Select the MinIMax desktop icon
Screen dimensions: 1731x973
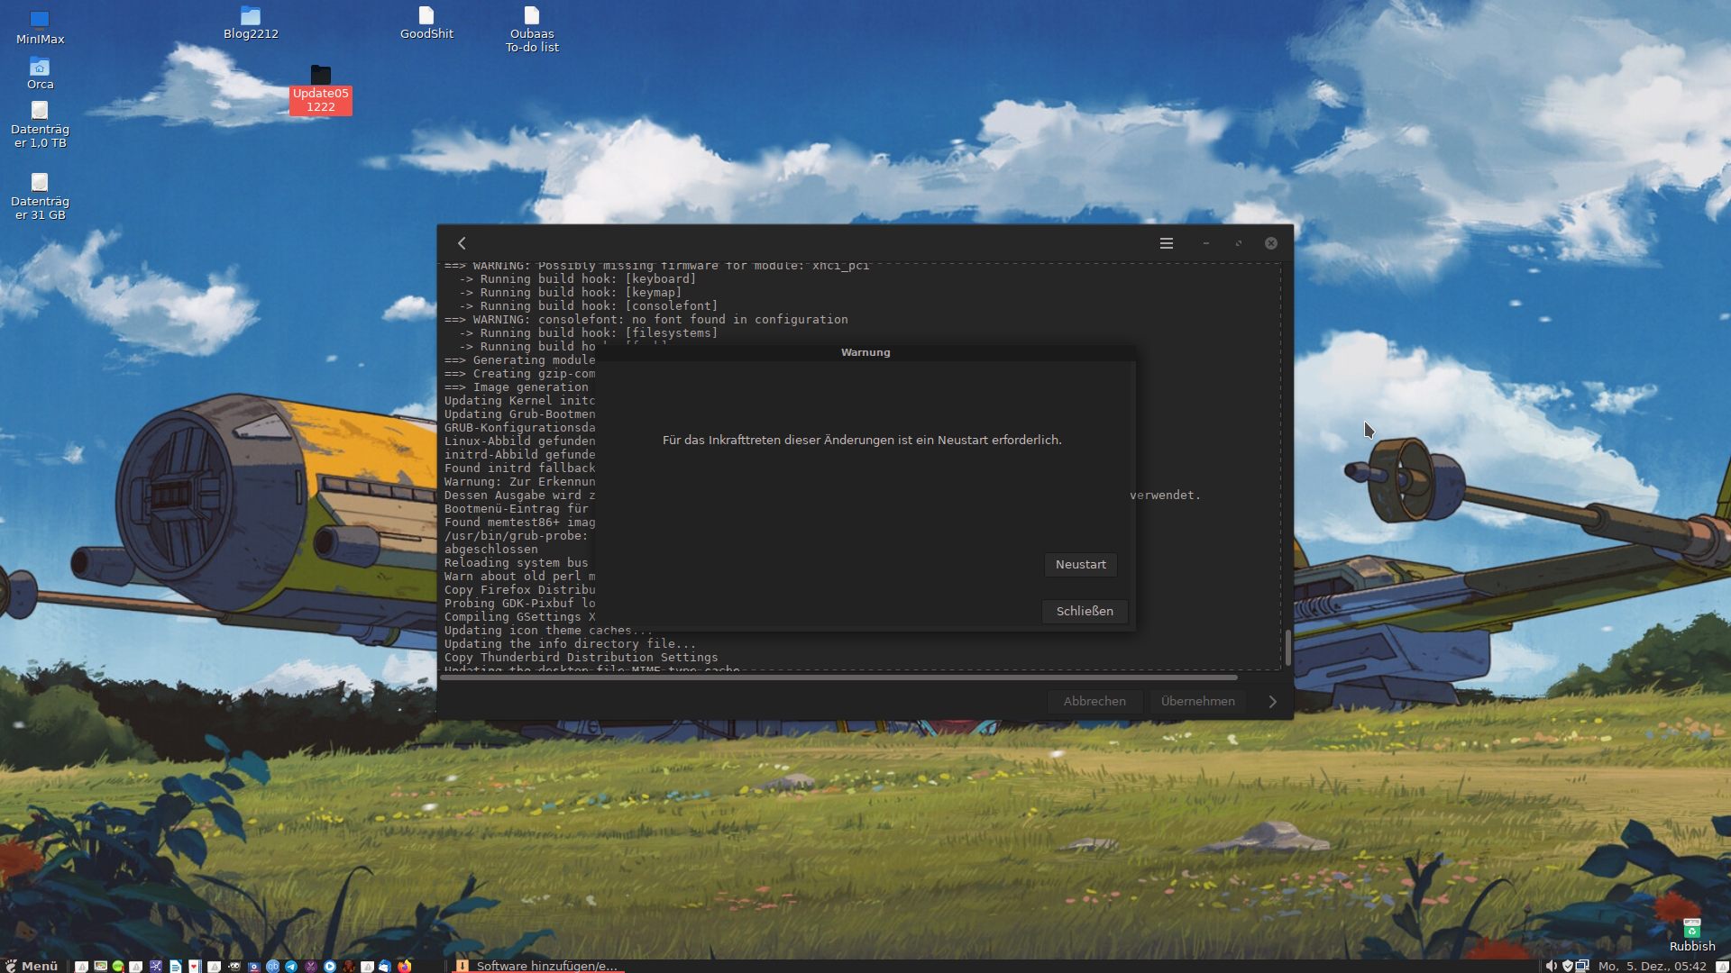coord(40,28)
